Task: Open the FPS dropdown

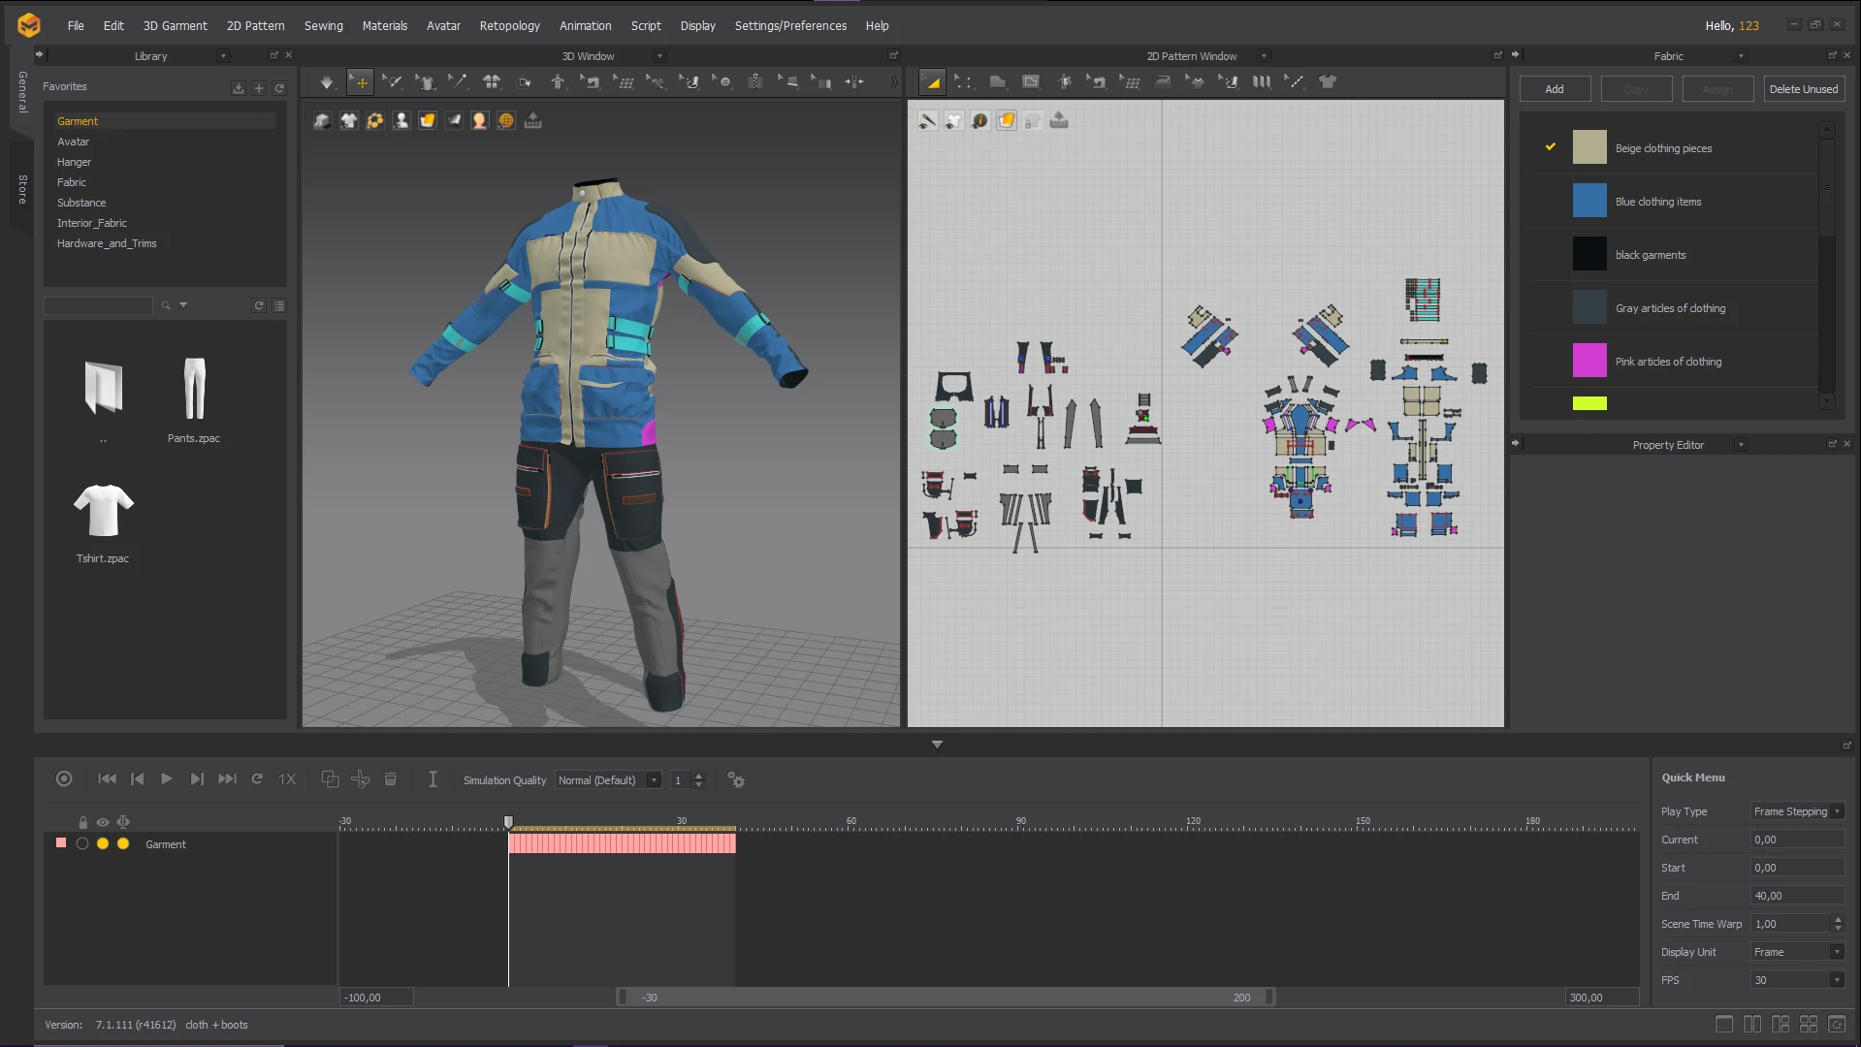Action: (1797, 980)
